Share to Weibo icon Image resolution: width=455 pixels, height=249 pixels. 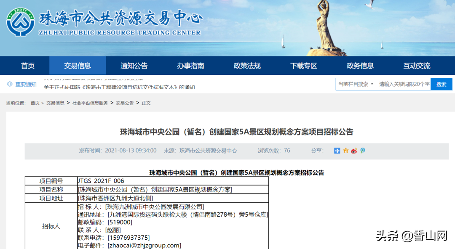coord(354,151)
